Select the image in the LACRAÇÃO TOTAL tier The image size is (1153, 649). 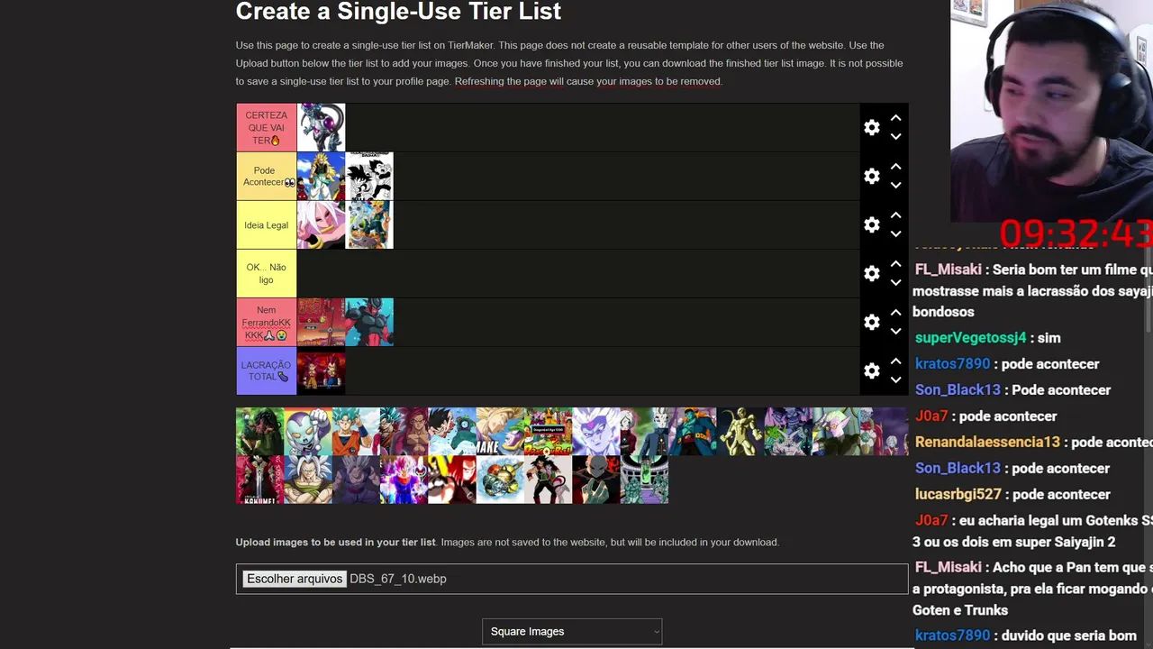click(322, 371)
